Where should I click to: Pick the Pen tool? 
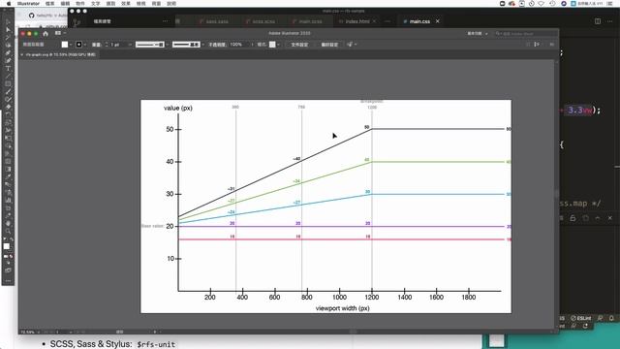tap(8, 52)
